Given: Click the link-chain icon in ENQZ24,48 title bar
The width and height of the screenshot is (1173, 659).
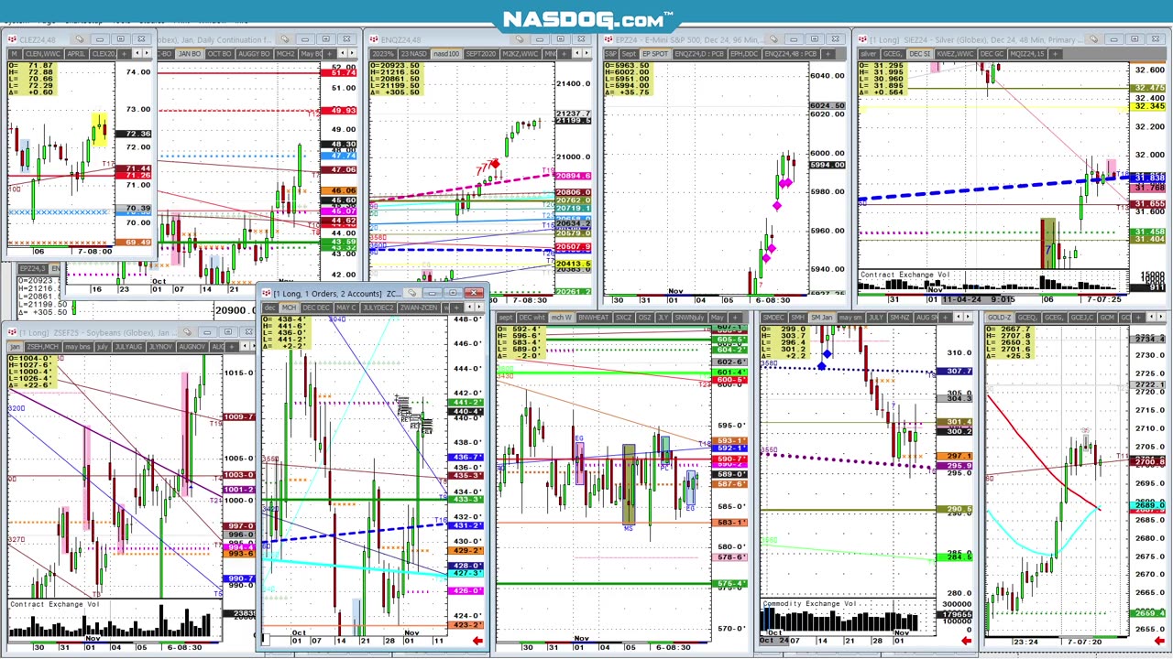Looking at the screenshot, I should tap(520, 39).
